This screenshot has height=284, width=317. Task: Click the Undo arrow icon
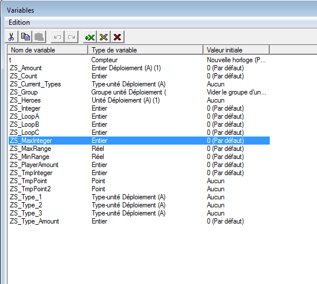[x=58, y=37]
